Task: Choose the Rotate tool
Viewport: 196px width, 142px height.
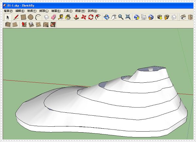Action: [91, 17]
